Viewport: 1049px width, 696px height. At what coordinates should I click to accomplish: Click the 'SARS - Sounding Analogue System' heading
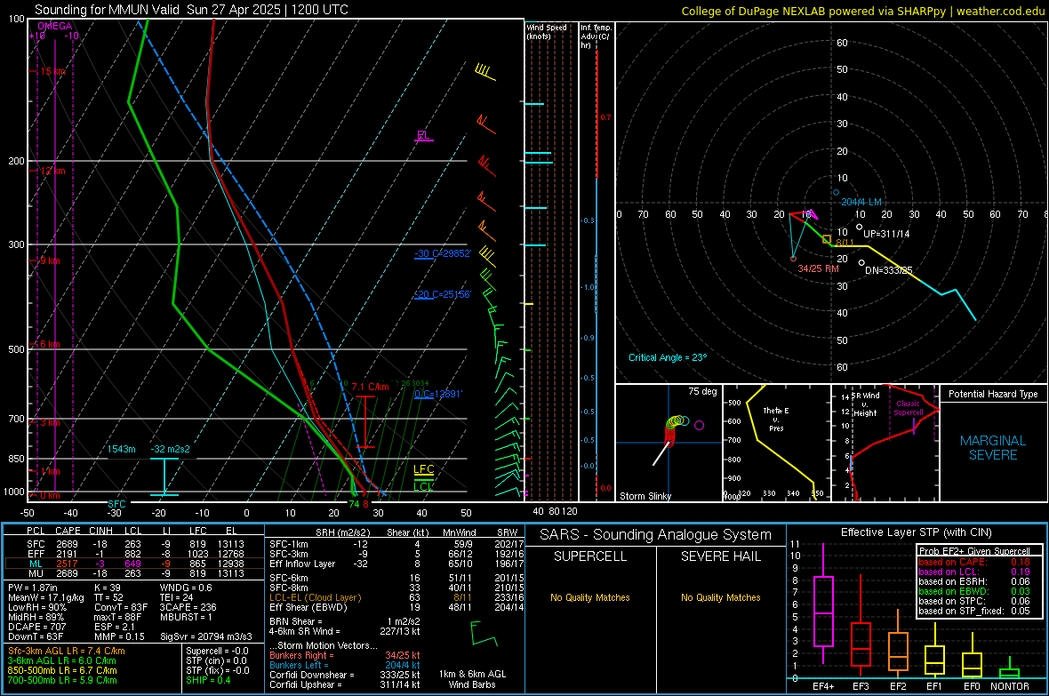tap(656, 535)
